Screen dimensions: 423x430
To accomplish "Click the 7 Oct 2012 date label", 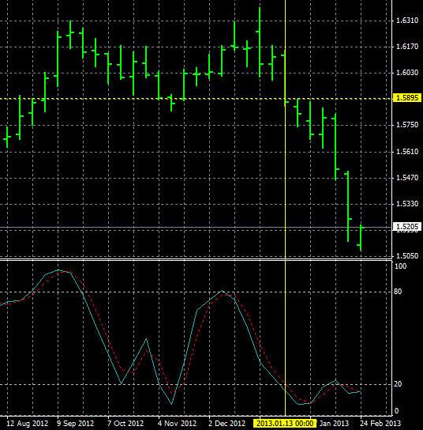I will click(125, 424).
